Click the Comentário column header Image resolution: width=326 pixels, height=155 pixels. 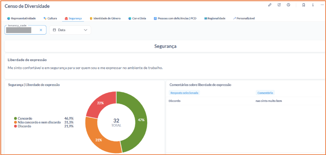click(x=265, y=93)
